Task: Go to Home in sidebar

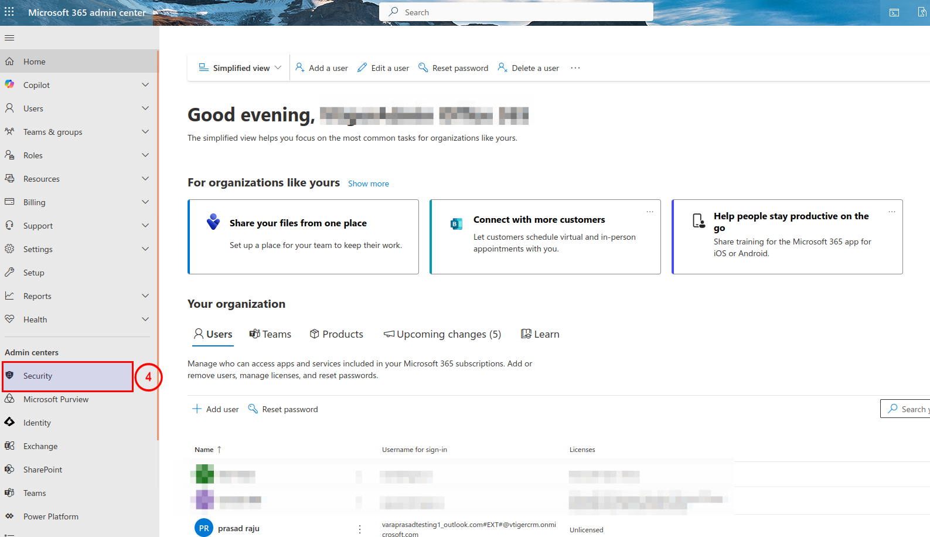Action: click(x=79, y=62)
